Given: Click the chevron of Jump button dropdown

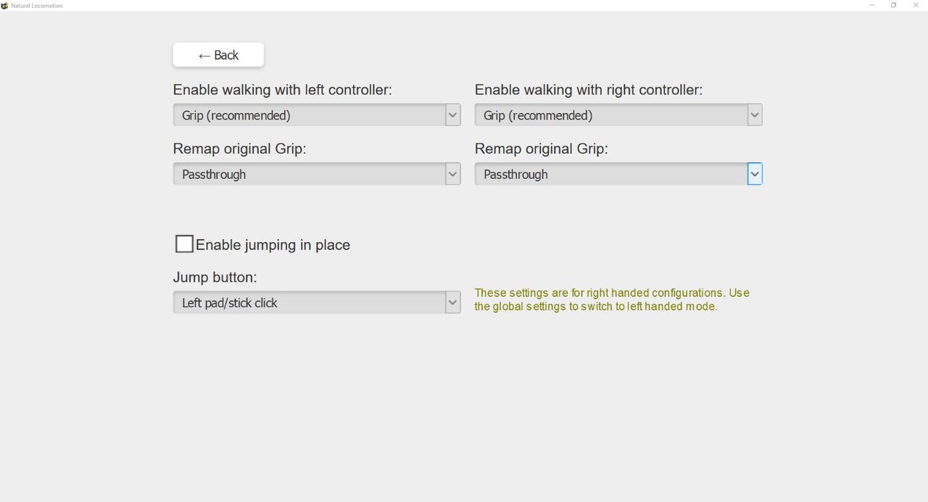Looking at the screenshot, I should tap(453, 303).
